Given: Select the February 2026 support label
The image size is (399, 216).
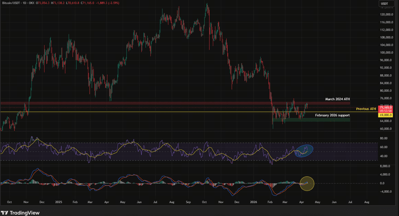Looking at the screenshot, I should click(332, 115).
